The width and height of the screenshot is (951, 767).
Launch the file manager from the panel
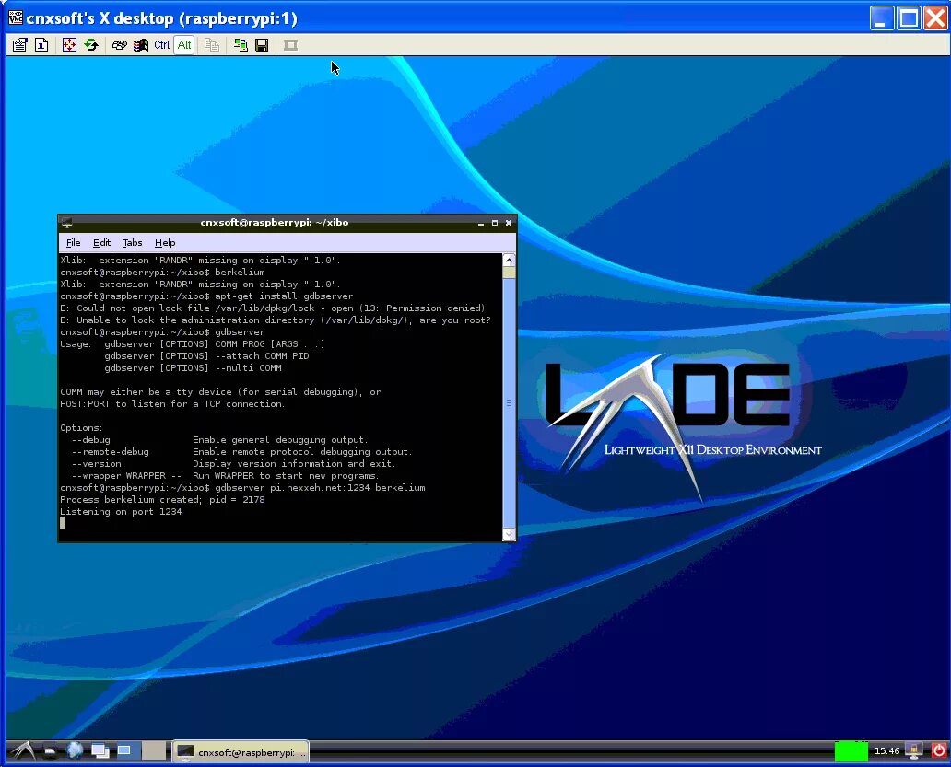(51, 751)
